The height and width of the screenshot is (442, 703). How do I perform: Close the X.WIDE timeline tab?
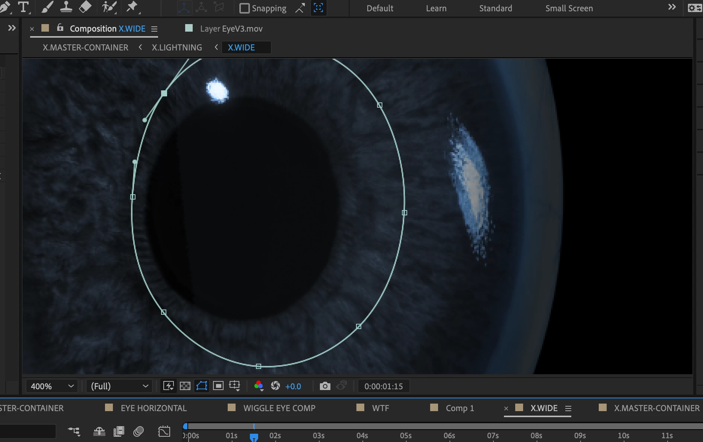coord(506,408)
